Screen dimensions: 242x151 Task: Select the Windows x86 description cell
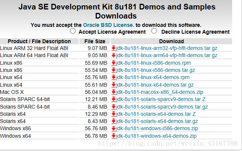(39, 128)
